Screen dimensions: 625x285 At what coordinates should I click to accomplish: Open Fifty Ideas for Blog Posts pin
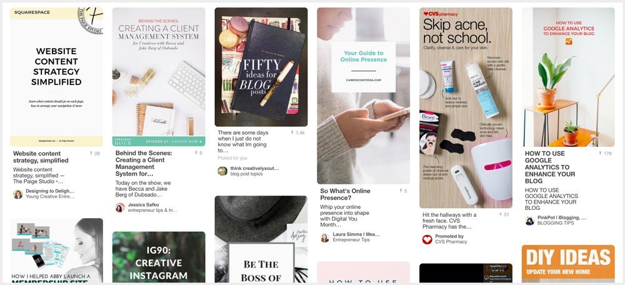pyautogui.click(x=261, y=67)
